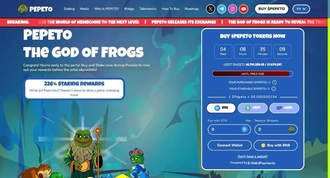Click Buy with BNB button

tap(276, 145)
